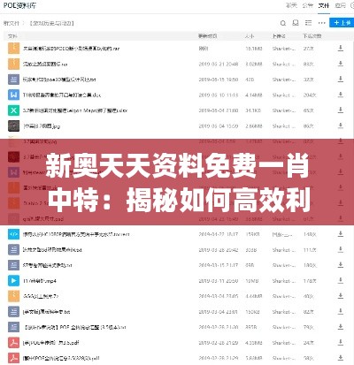This screenshot has height=365, width=354.
Task: Click the search magnifier icon in toolbar
Action: click(283, 23)
